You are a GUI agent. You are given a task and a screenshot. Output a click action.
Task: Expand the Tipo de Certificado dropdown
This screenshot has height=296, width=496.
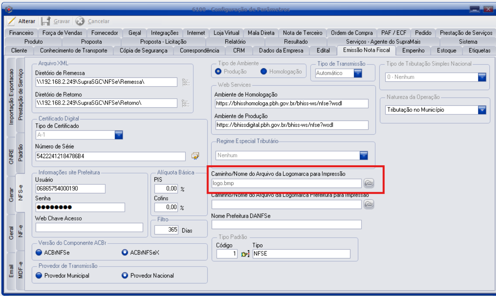click(x=119, y=135)
